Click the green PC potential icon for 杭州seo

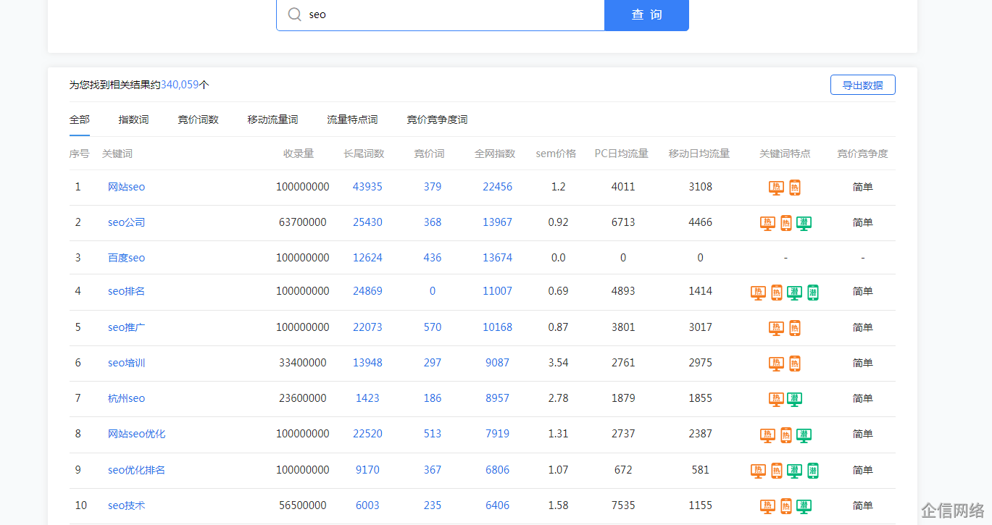click(794, 399)
